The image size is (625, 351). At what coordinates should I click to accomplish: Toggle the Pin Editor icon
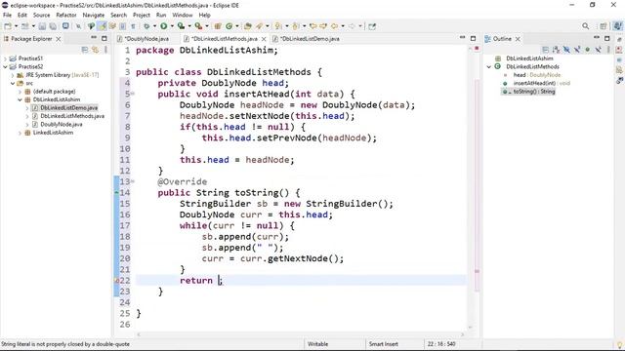click(372, 26)
